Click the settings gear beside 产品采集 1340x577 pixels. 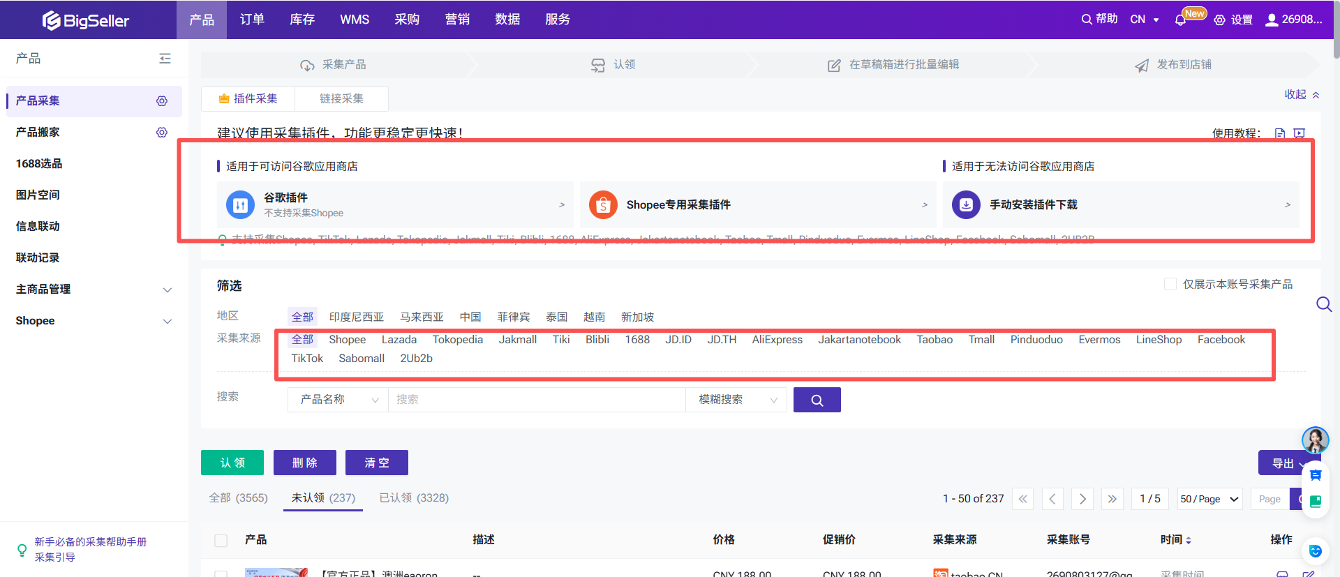click(x=162, y=101)
